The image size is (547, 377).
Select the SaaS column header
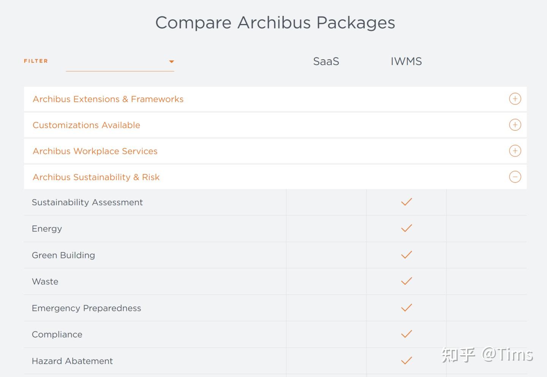pyautogui.click(x=326, y=61)
